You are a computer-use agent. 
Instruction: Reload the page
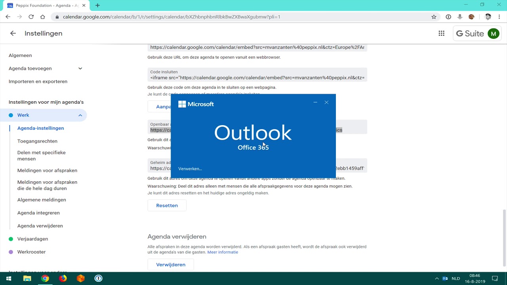31,17
